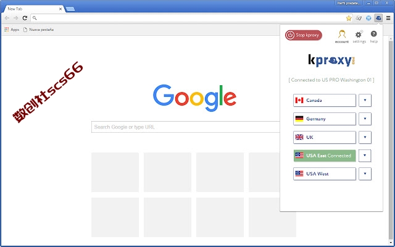This screenshot has width=395, height=247.
Task: Click the Perfil predeterminado profile button
Action: (x=349, y=3)
